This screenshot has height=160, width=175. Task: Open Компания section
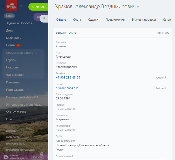13,82
